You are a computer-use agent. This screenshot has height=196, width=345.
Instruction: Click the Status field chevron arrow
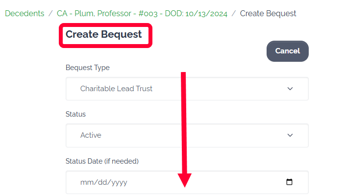click(x=290, y=135)
